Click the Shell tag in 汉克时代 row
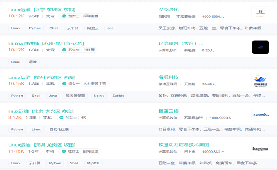This screenshot has height=170, width=277. 54,28
